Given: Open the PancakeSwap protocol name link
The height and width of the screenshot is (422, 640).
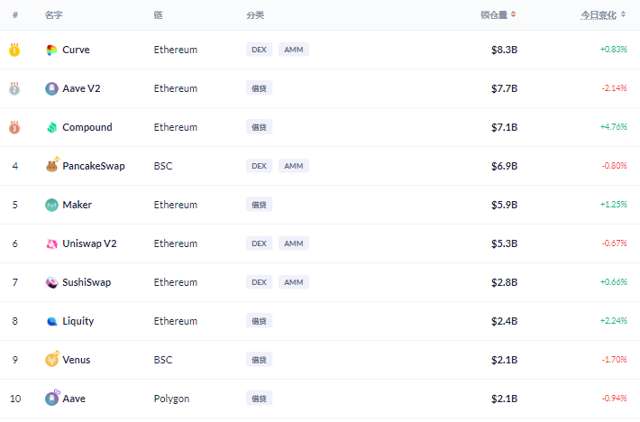Looking at the screenshot, I should (x=94, y=166).
